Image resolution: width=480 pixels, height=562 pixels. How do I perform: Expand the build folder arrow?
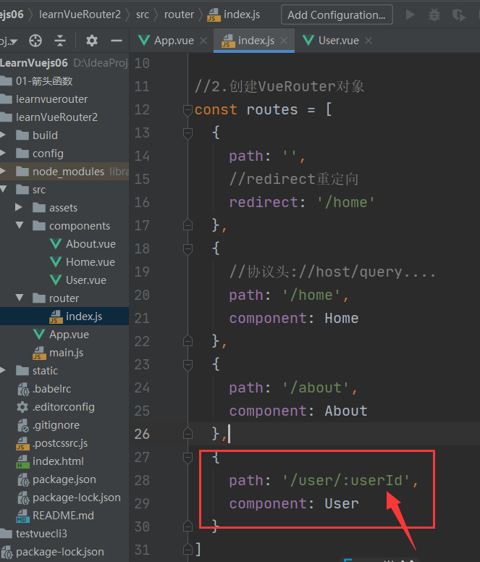point(3,135)
